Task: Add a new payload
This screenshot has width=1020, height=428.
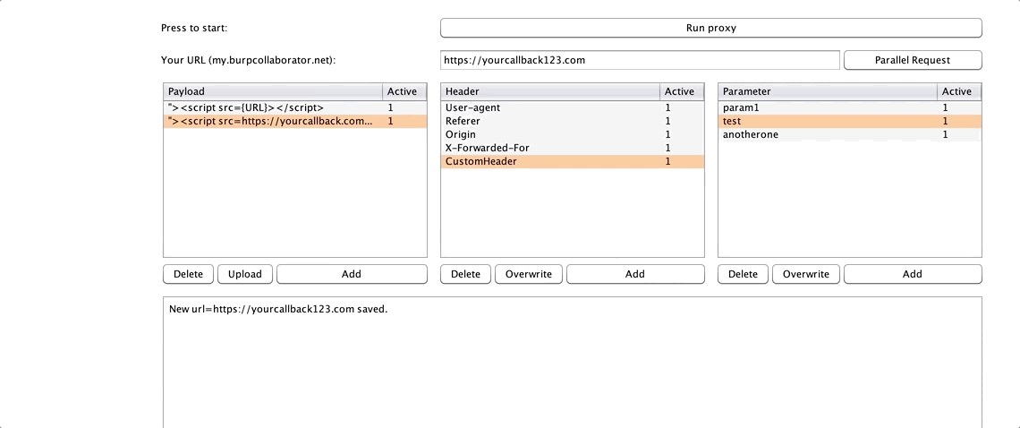Action: [x=352, y=274]
